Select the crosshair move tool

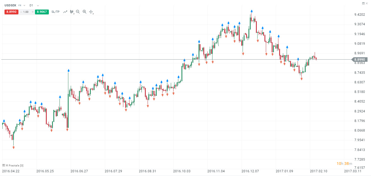tap(91, 12)
